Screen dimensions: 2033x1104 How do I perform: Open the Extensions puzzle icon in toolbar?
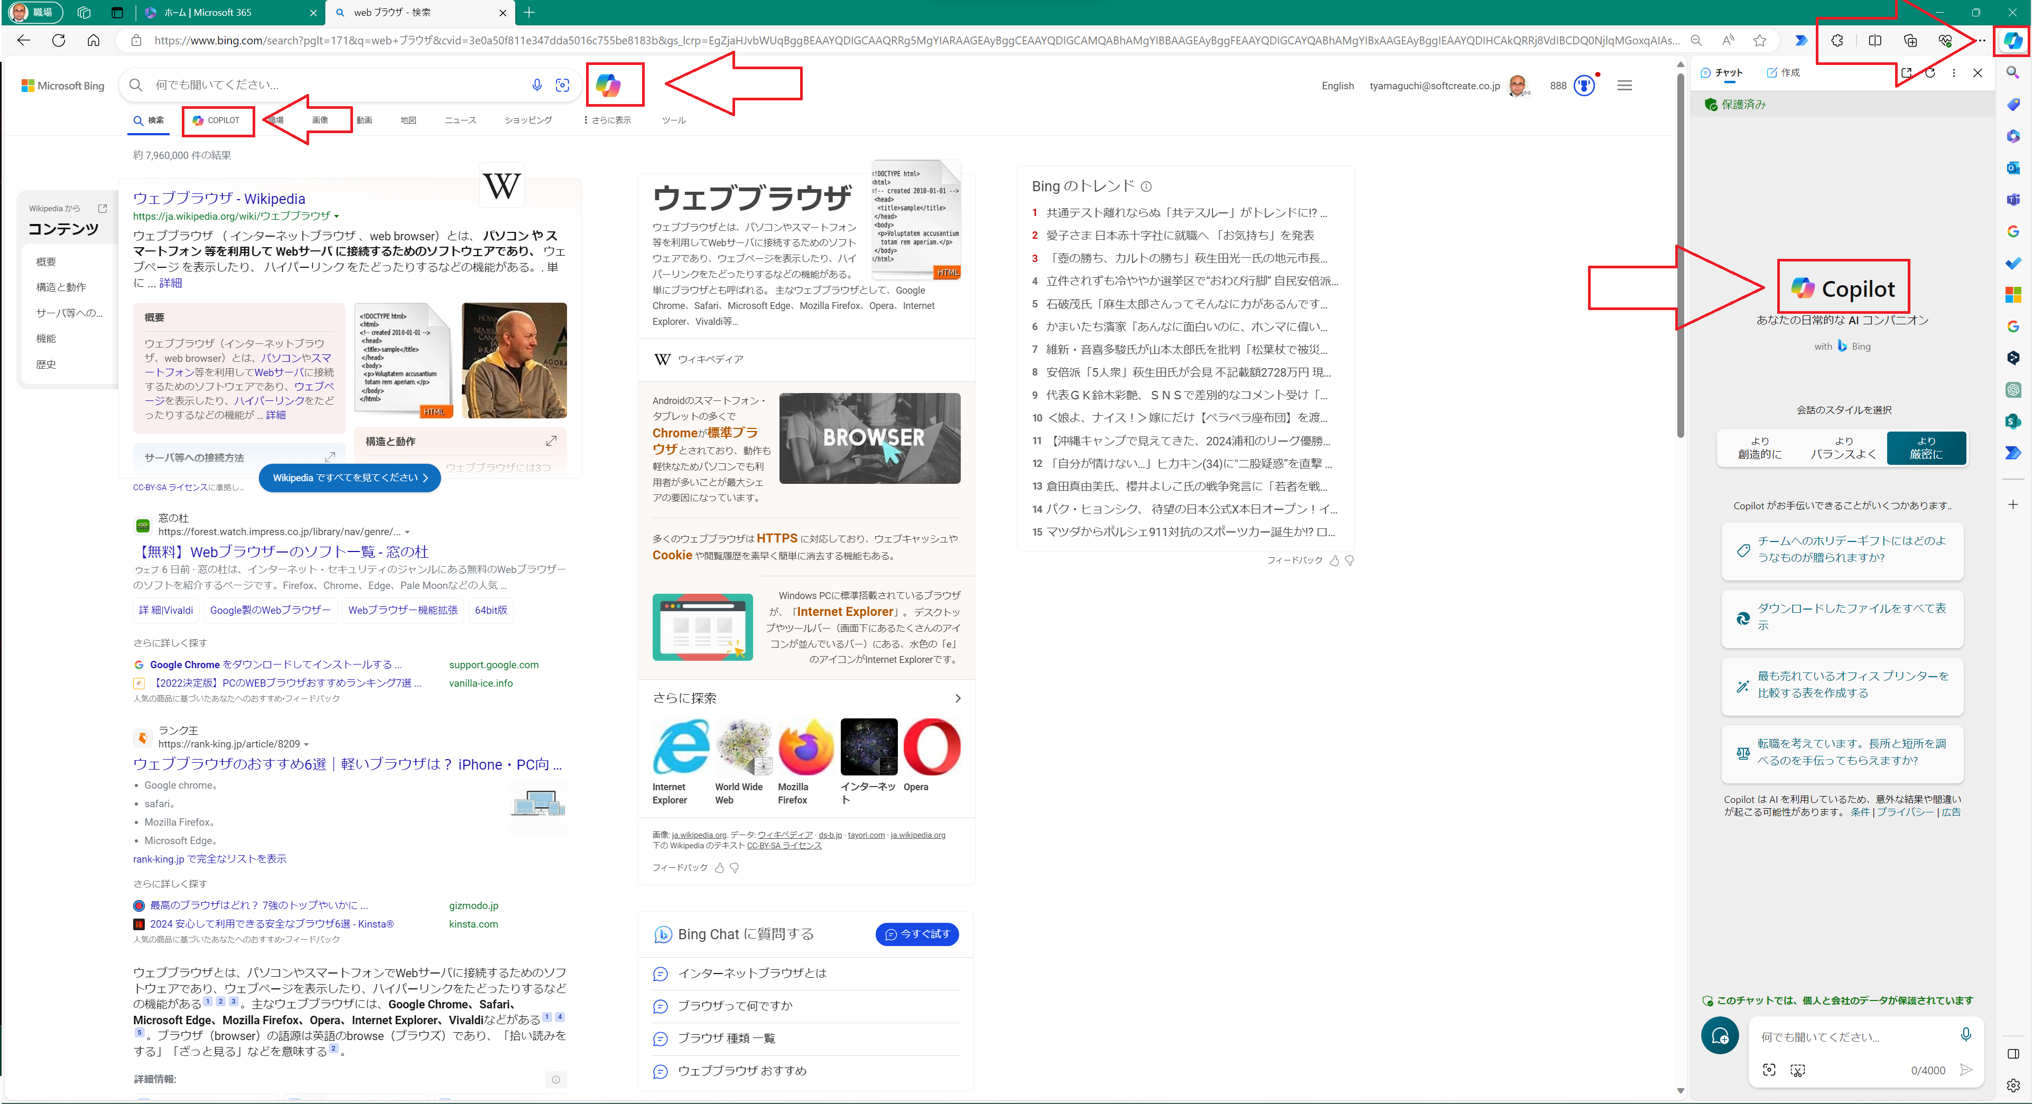(x=1837, y=40)
